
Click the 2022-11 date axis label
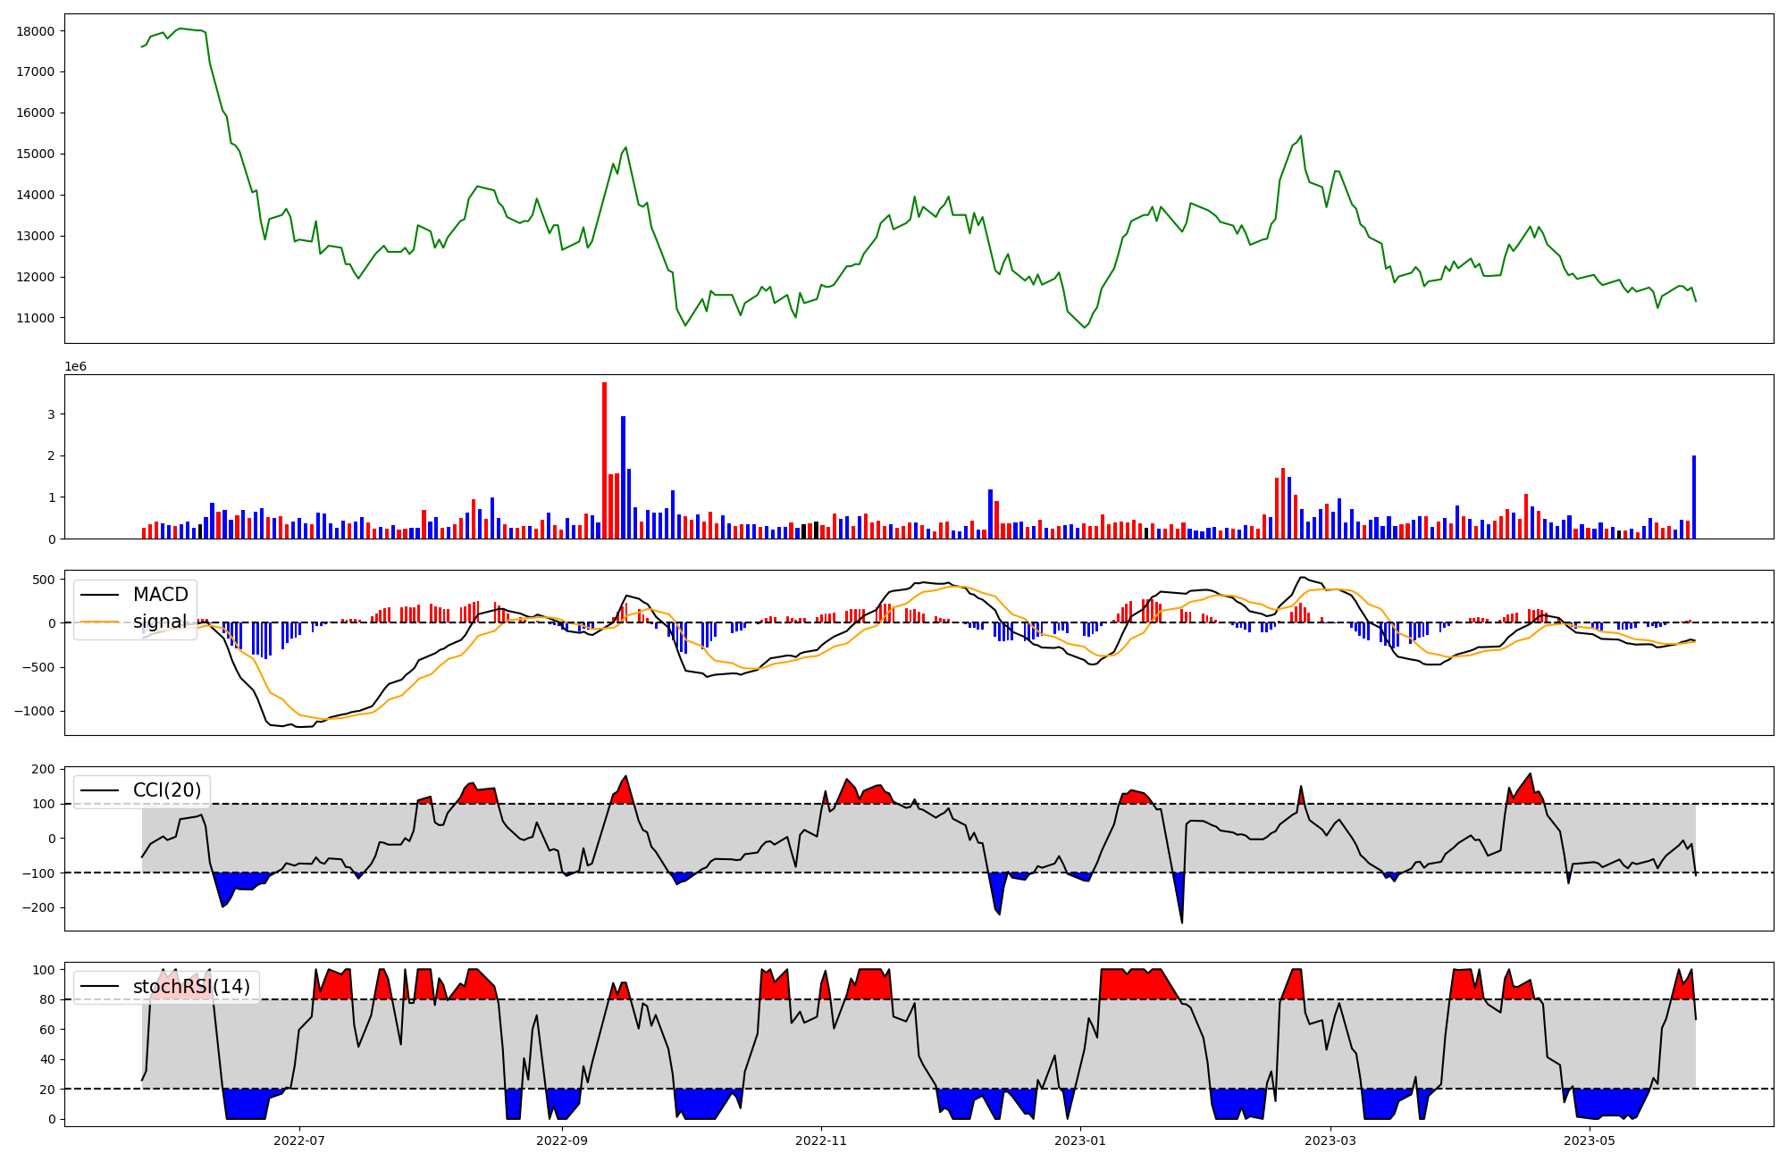click(821, 1140)
